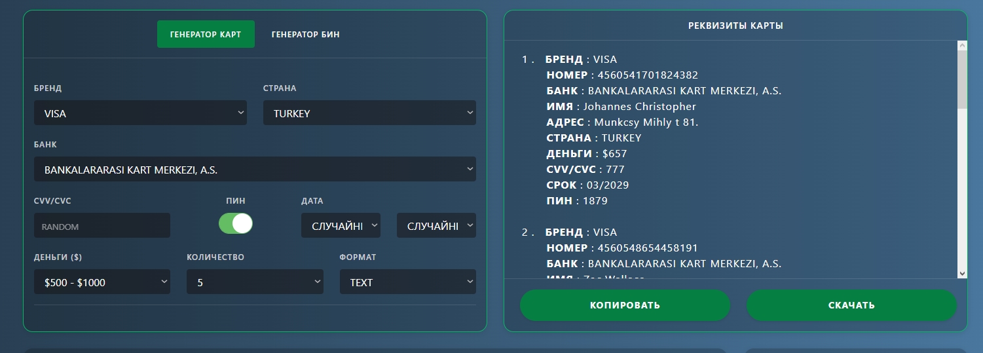
Task: Open the second ДАТА dropdown (year)
Action: pos(436,225)
